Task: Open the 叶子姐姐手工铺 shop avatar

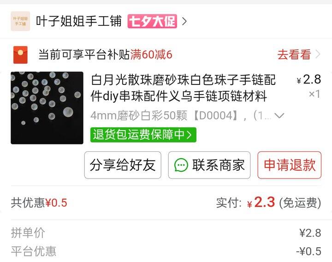Action: [20, 21]
